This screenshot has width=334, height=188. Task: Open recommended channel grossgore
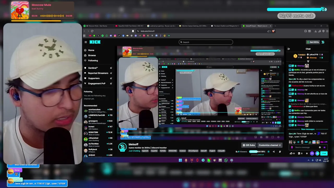pyautogui.click(x=98, y=122)
